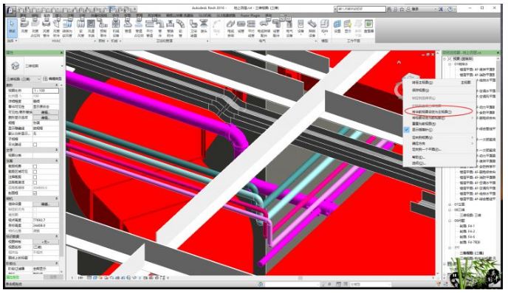
Task: Collapse the Camera section in Properties
Action: pyautogui.click(x=57, y=199)
